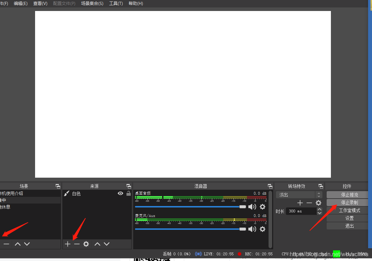372x261 pixels.
Task: Move the 白色 source down in order
Action: [107, 244]
